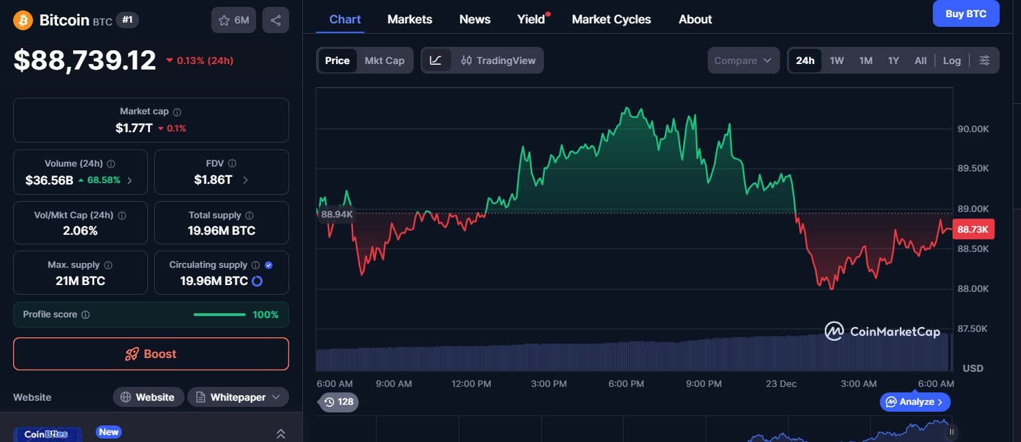Screen dimensions: 1021x442
Task: Click the Bitcoin logo next to the name
Action: pos(23,20)
